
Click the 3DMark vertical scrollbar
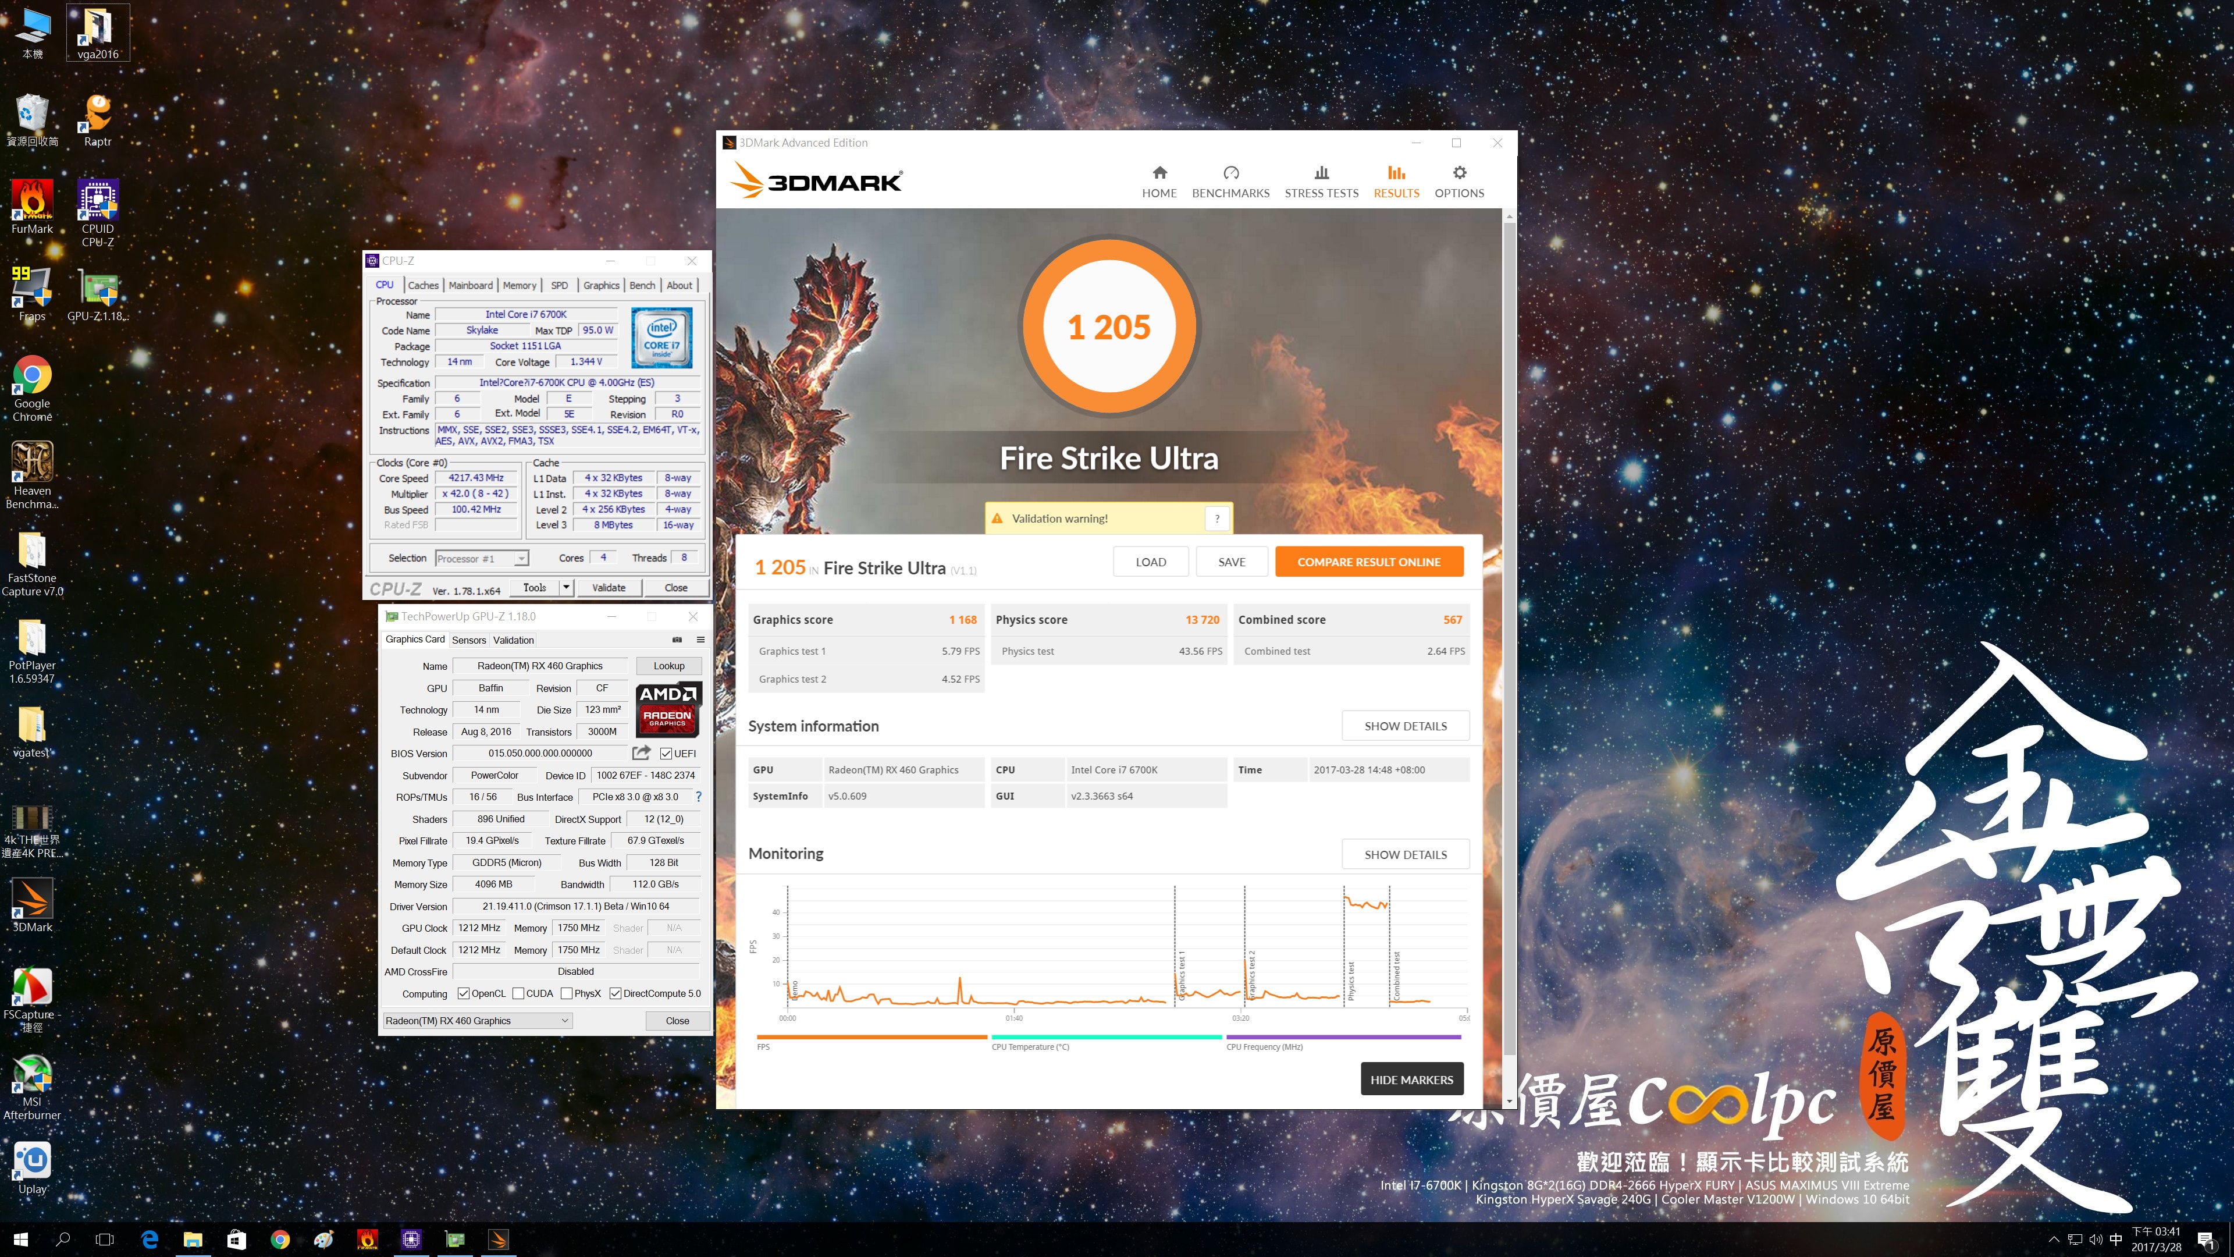(x=1510, y=638)
